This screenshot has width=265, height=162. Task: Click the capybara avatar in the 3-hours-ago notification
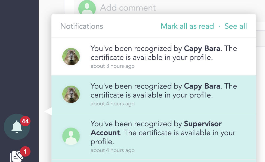(71, 57)
